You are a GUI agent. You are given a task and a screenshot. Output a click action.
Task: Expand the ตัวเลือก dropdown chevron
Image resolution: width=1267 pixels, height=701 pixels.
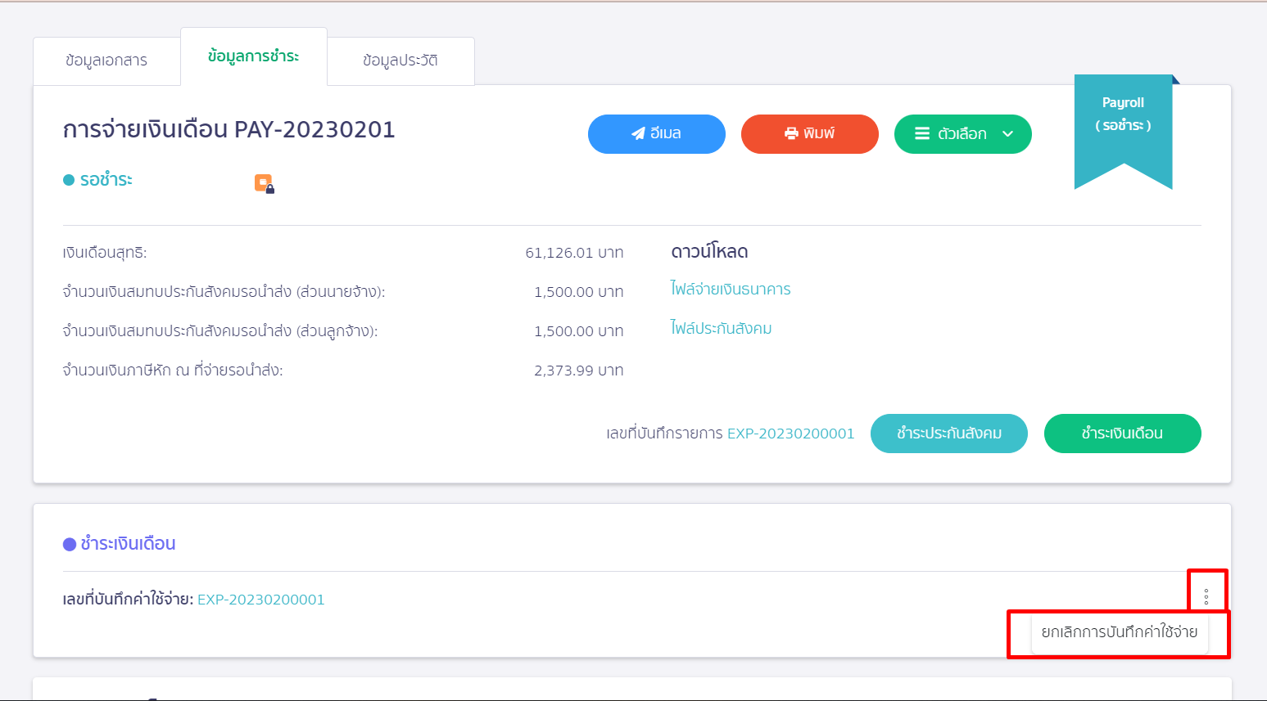tap(1007, 134)
